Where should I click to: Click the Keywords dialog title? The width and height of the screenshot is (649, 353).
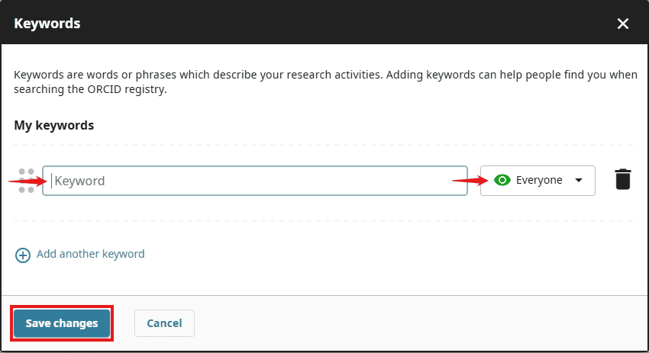tap(47, 24)
